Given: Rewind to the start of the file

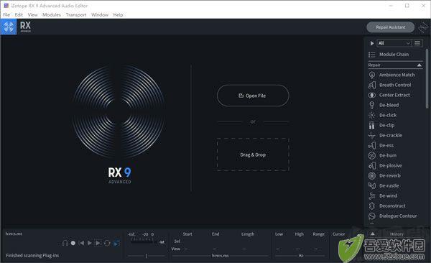Looking at the screenshot, I should click(81, 243).
